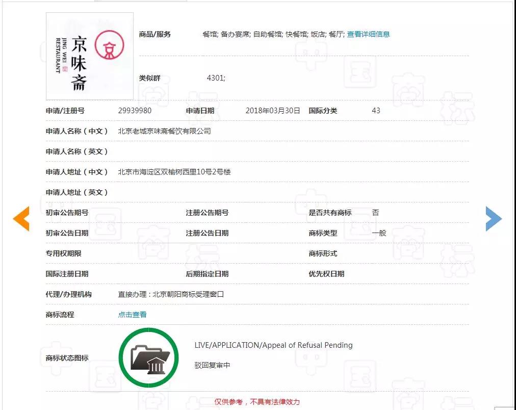Go to previous trademark with orange arrow
The height and width of the screenshot is (410, 516).
[21, 219]
